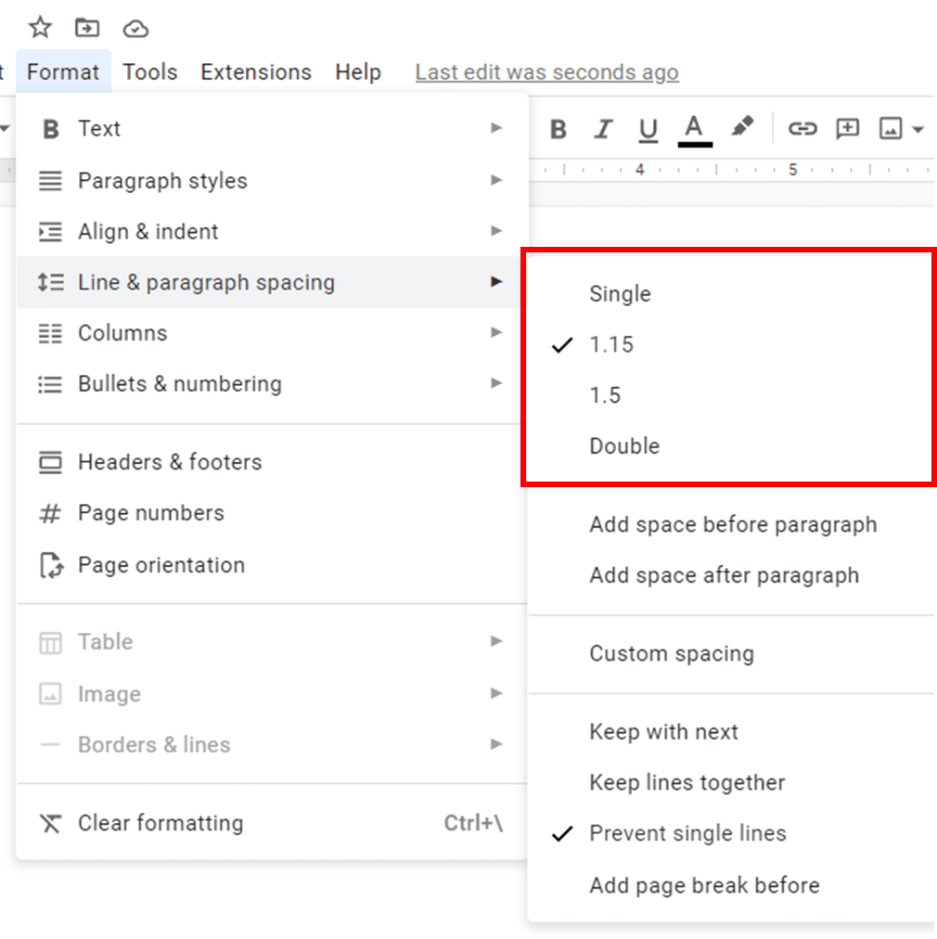This screenshot has width=937, height=939.
Task: Star the document
Action: (x=40, y=27)
